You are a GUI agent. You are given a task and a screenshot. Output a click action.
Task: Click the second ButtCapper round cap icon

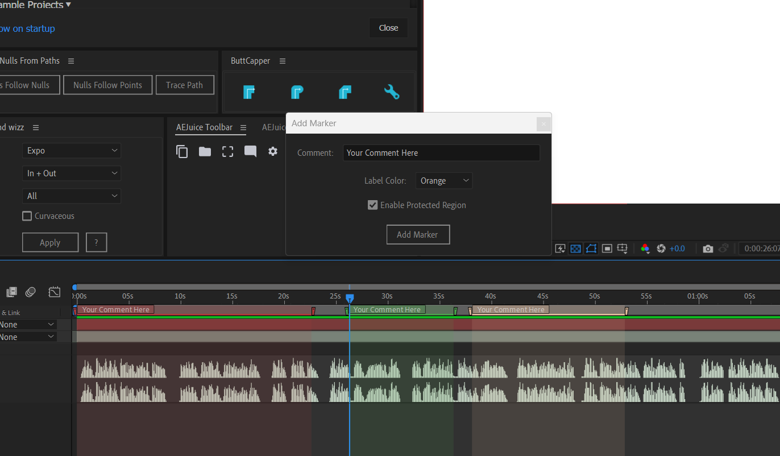tap(297, 92)
